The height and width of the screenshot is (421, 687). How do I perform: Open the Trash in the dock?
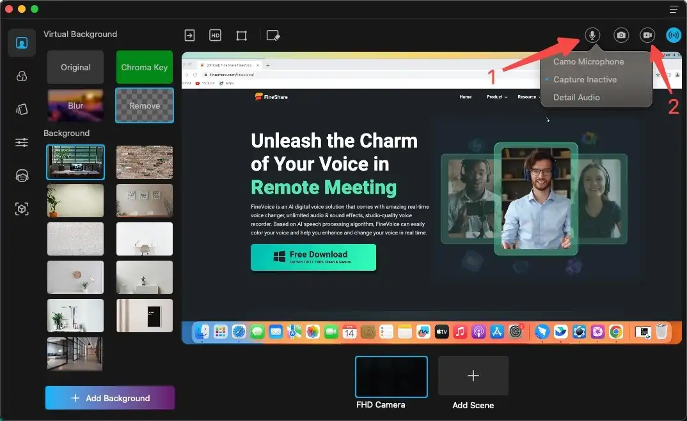[661, 332]
